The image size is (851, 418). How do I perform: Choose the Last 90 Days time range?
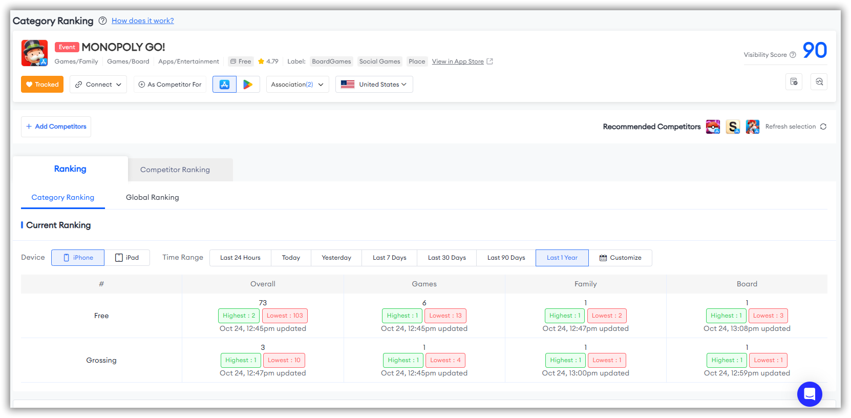(x=506, y=258)
